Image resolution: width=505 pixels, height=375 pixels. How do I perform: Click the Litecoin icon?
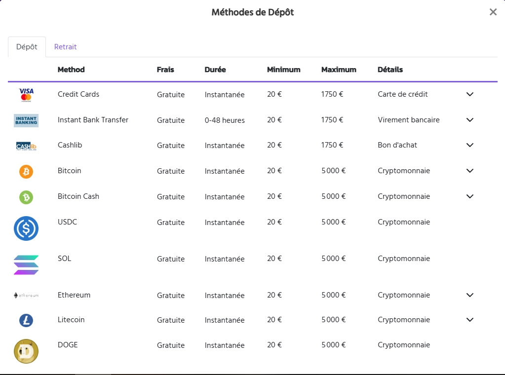[x=26, y=320]
